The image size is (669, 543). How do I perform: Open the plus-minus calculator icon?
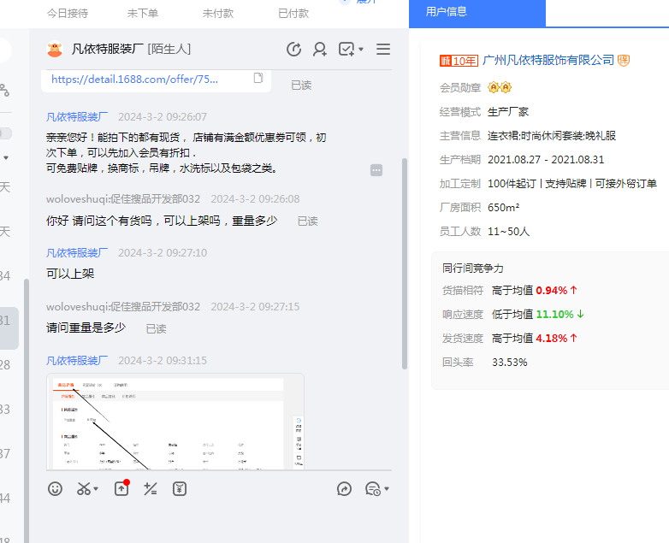click(151, 488)
